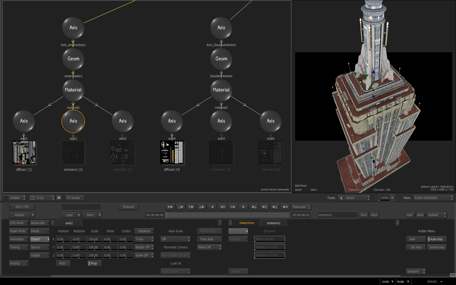456x285 pixels.
Task: Open the Media menu
Action: tap(40, 231)
